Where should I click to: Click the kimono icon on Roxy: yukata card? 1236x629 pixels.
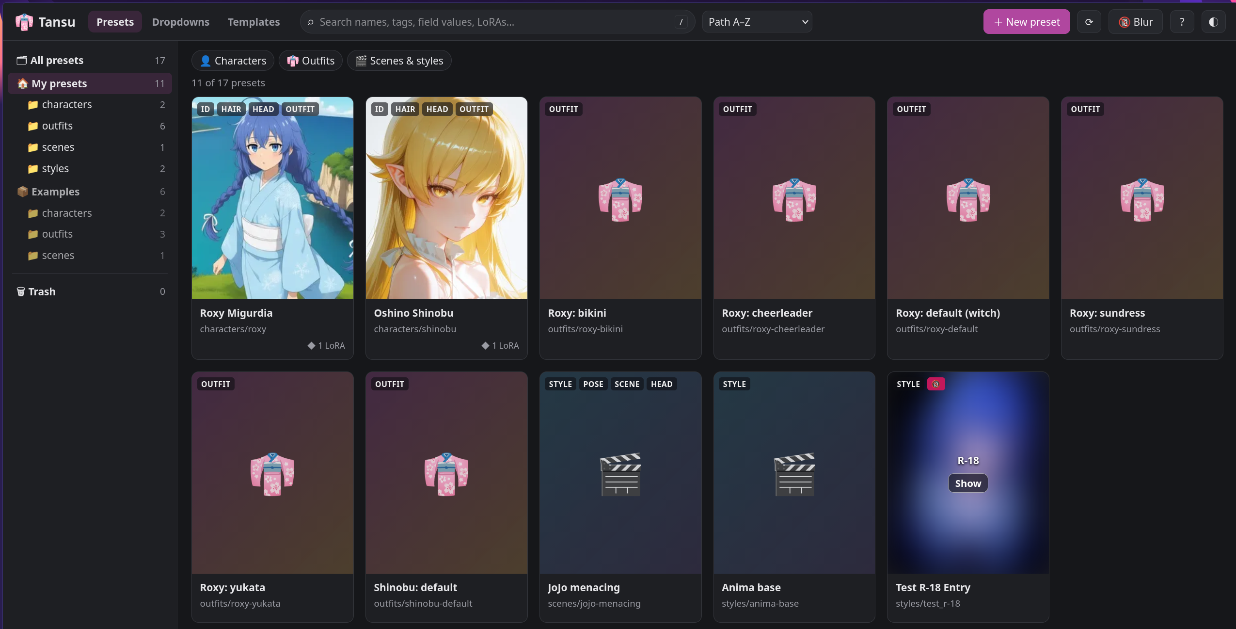click(272, 474)
